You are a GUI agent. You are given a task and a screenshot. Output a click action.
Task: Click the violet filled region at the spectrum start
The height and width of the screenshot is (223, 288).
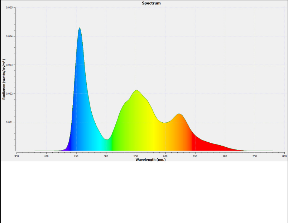click(x=67, y=148)
